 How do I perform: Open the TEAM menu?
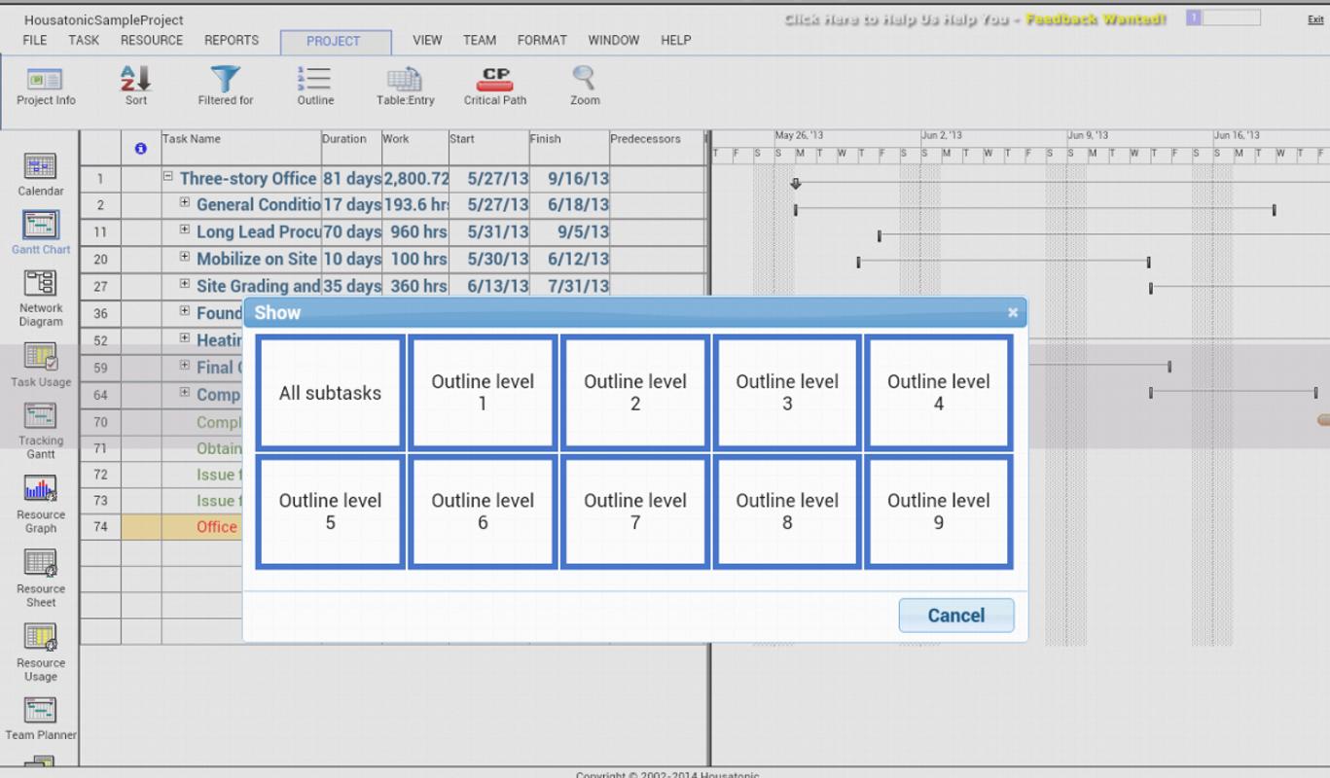coord(480,41)
